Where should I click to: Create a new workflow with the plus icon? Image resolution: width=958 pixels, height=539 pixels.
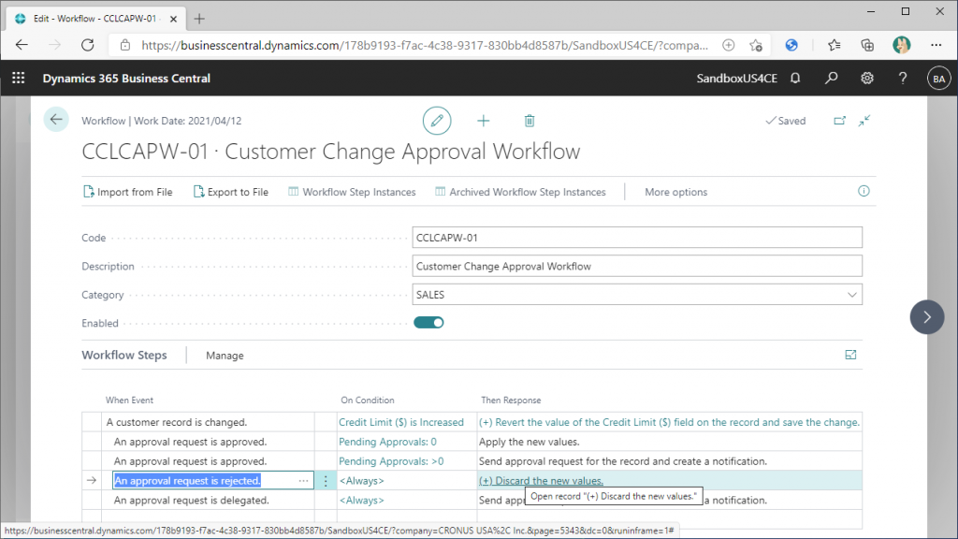click(484, 121)
